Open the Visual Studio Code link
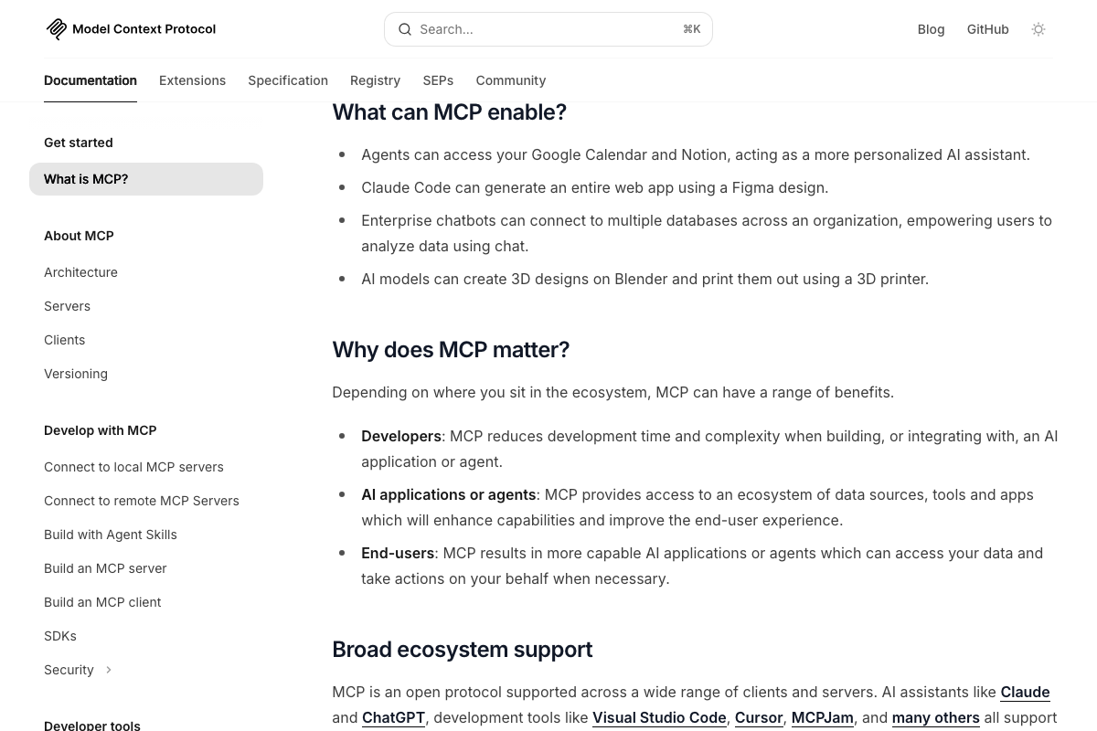Image resolution: width=1097 pixels, height=731 pixels. (x=659, y=717)
